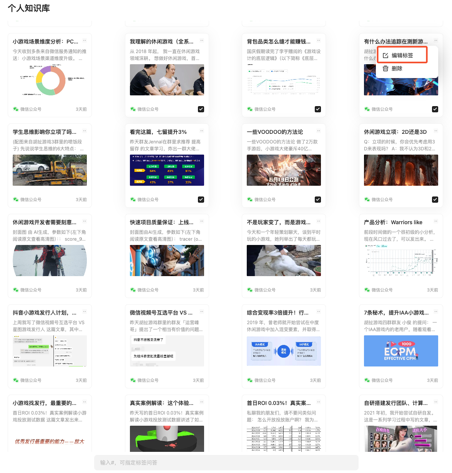This screenshot has width=452, height=473.
Task: Click the WeChat source icon on the 学生思维影响你立项了吗 card
Action: pos(16,200)
